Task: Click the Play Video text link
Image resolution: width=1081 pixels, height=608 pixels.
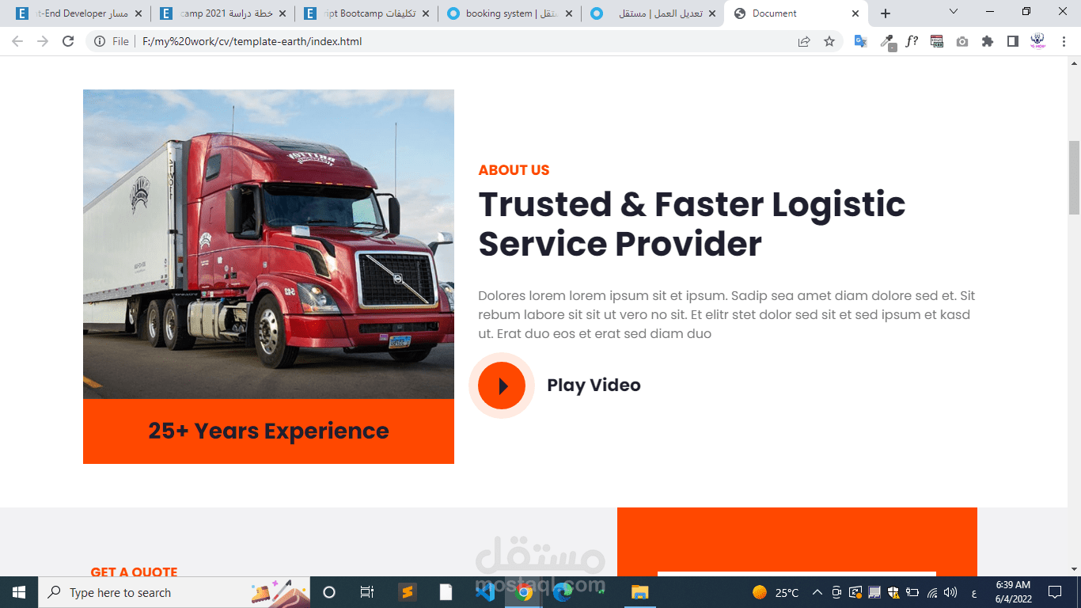Action: click(x=594, y=386)
